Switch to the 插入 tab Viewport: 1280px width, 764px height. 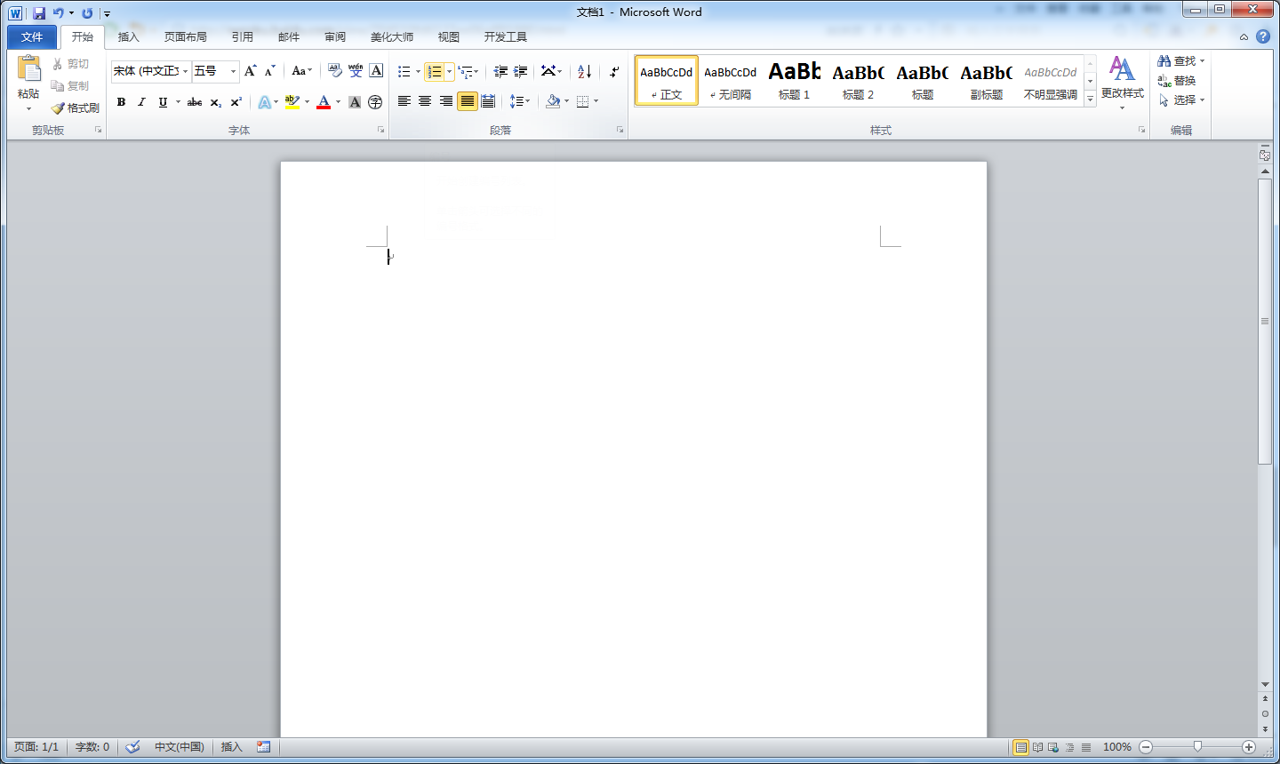[x=129, y=37]
